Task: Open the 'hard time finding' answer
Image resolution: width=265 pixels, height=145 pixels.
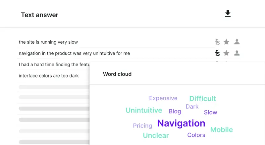Action: (x=54, y=65)
